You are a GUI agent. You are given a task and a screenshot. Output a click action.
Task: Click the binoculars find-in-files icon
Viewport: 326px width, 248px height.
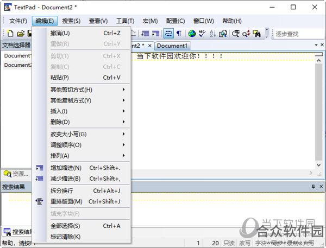pos(257,34)
